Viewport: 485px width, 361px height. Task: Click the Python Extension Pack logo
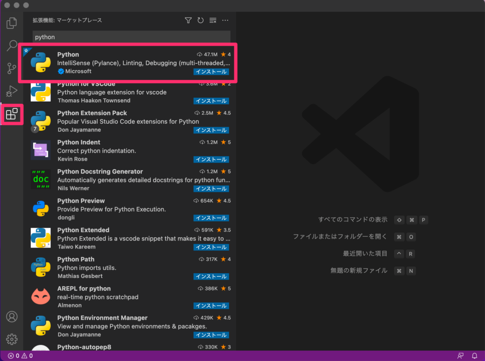tap(41, 121)
